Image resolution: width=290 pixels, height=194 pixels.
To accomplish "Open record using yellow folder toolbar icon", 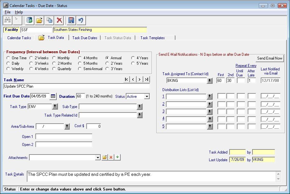I will pyautogui.click(x=39, y=20).
